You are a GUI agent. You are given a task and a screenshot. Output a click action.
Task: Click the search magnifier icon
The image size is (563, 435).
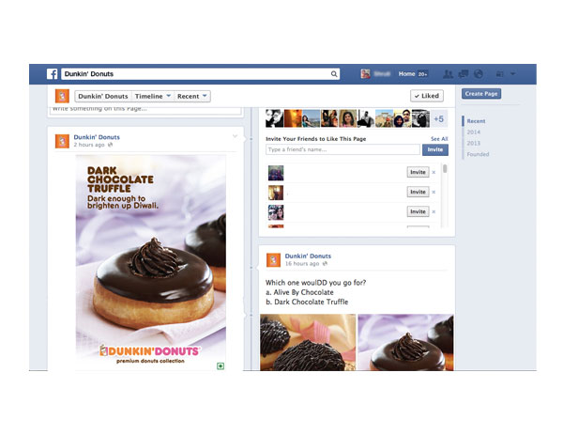pyautogui.click(x=334, y=74)
